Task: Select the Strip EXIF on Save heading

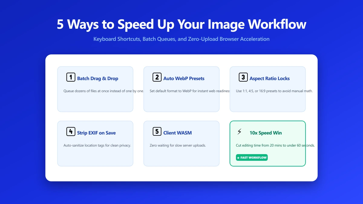Action: 96,133
